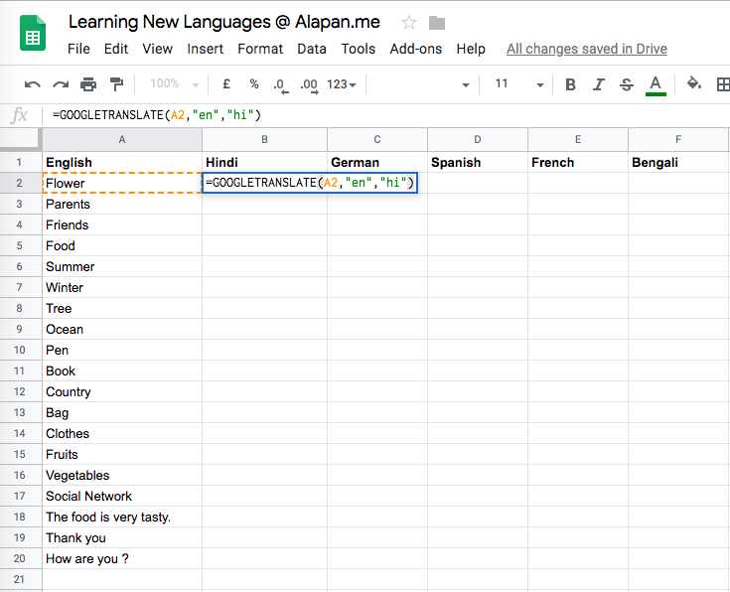Click the All changes saved in Drive link
730x592 pixels.
click(587, 49)
